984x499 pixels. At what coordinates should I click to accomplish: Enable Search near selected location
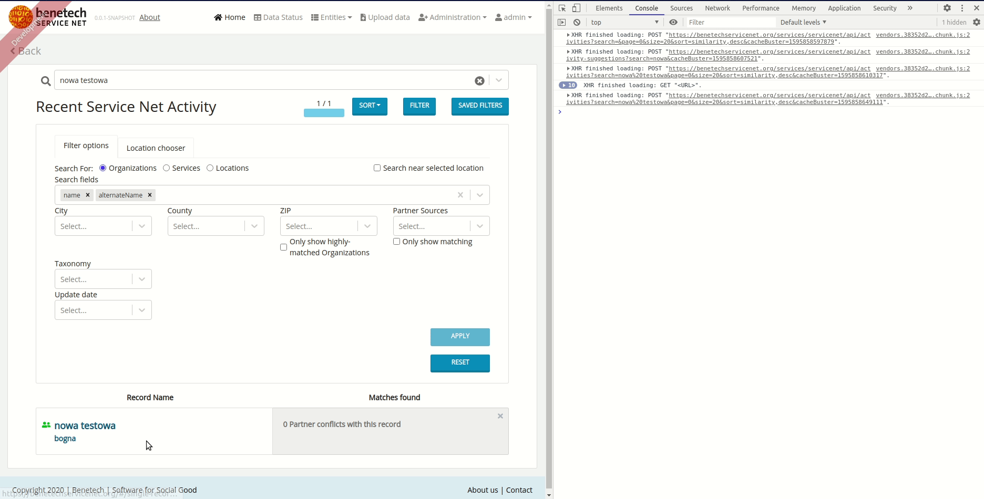click(x=377, y=168)
